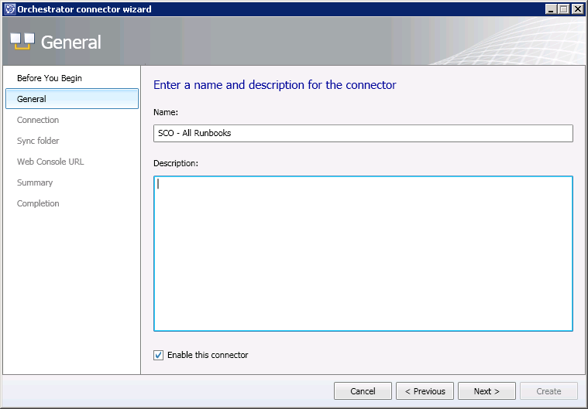This screenshot has width=588, height=409.
Task: Click the wizard icon in the title bar
Action: tap(9, 9)
